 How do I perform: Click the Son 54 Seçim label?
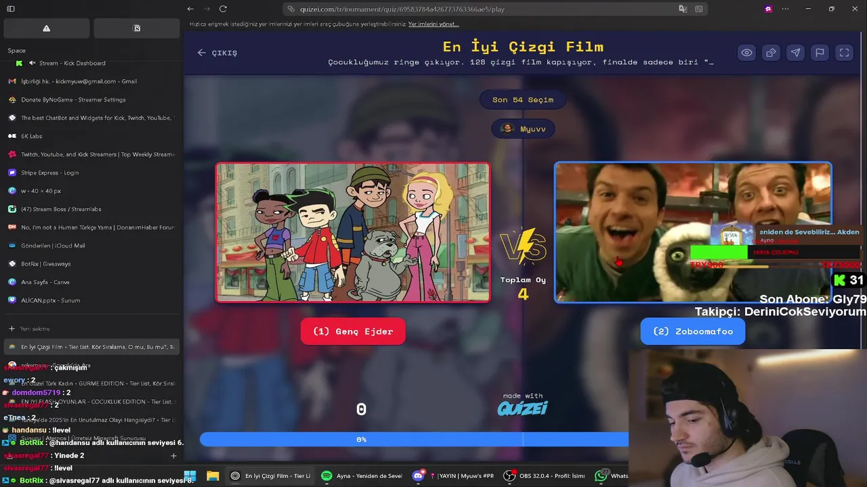(523, 99)
